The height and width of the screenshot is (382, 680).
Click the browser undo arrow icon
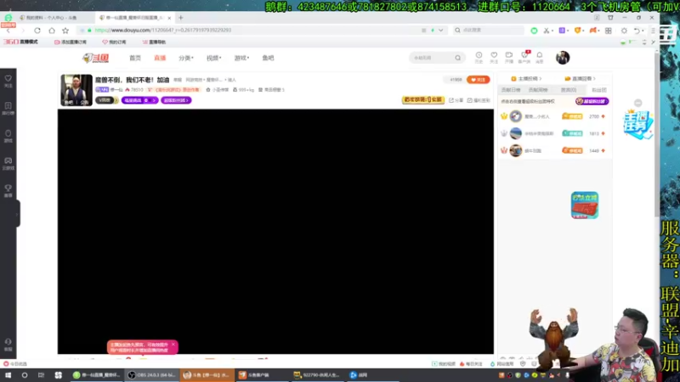(x=637, y=31)
